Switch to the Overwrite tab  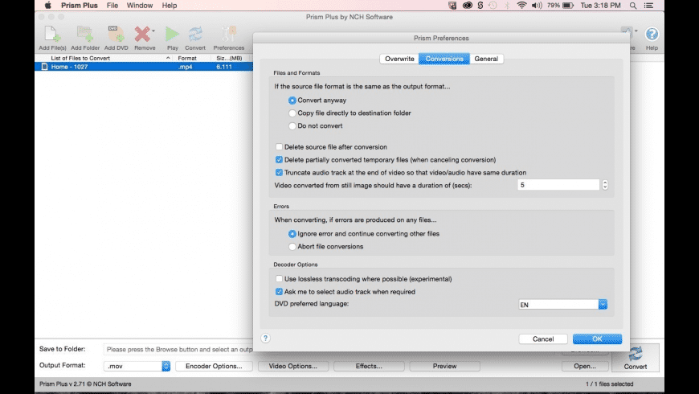(x=399, y=59)
